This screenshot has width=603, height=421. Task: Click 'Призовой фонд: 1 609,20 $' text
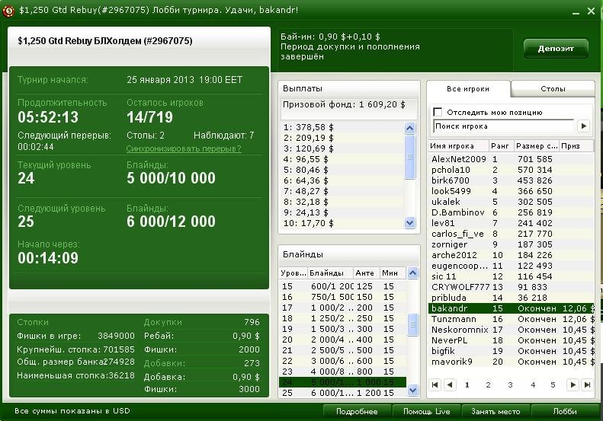[x=344, y=104]
